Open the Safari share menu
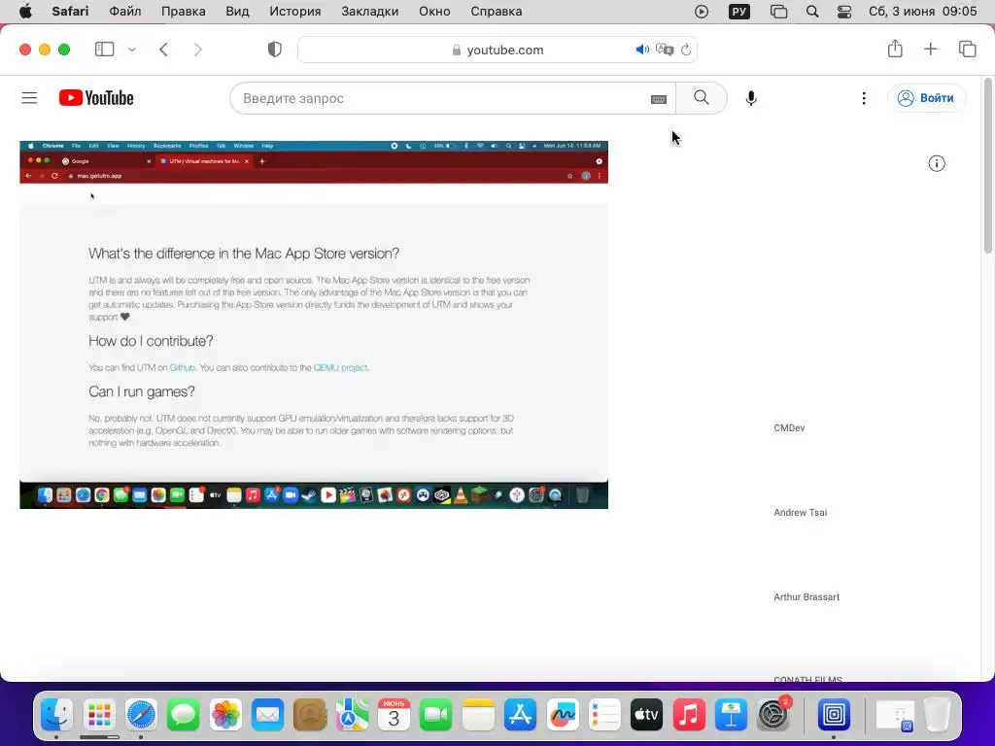995x746 pixels. pyautogui.click(x=895, y=49)
